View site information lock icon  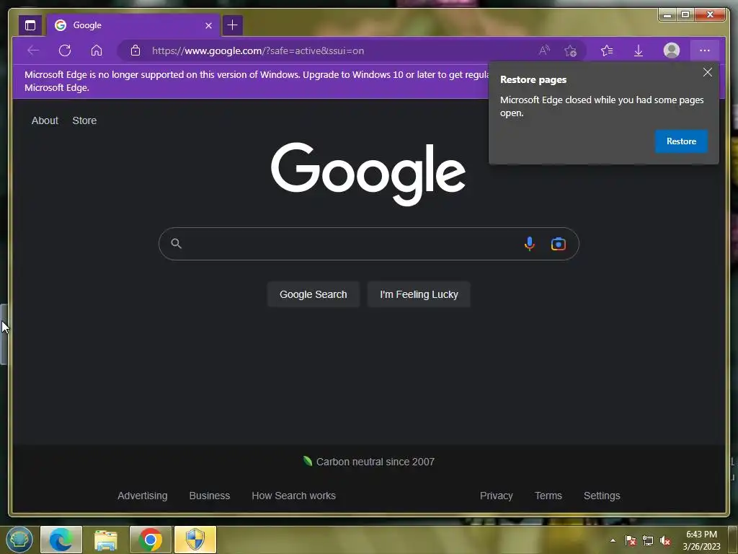click(x=135, y=50)
